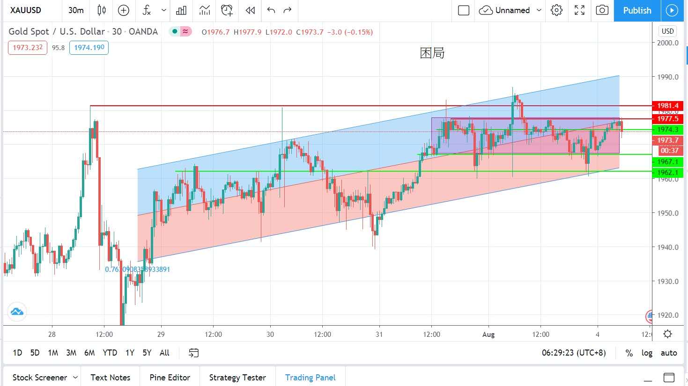
Task: Select the 1Y time range
Action: pos(130,353)
